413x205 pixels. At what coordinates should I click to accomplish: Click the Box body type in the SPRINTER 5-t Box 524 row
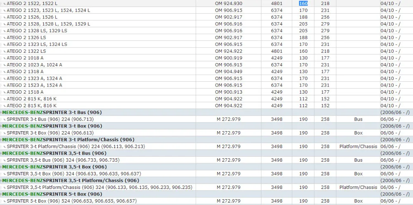(358, 201)
